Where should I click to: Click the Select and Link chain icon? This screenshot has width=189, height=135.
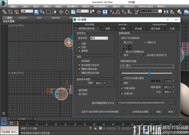(4, 12)
